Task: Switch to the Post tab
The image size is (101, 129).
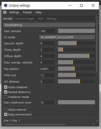Action: [41, 19]
